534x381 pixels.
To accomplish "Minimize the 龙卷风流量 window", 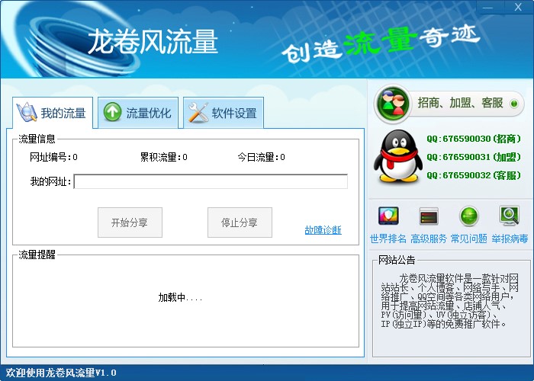I will [491, 6].
